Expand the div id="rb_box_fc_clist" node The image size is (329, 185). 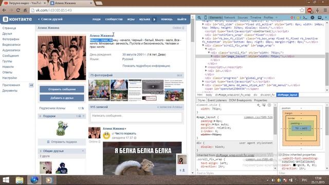[x=203, y=39]
